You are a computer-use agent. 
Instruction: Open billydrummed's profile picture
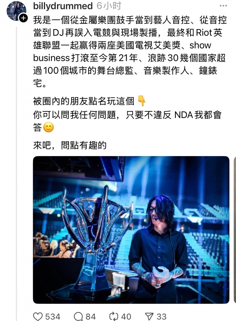coord(16,11)
